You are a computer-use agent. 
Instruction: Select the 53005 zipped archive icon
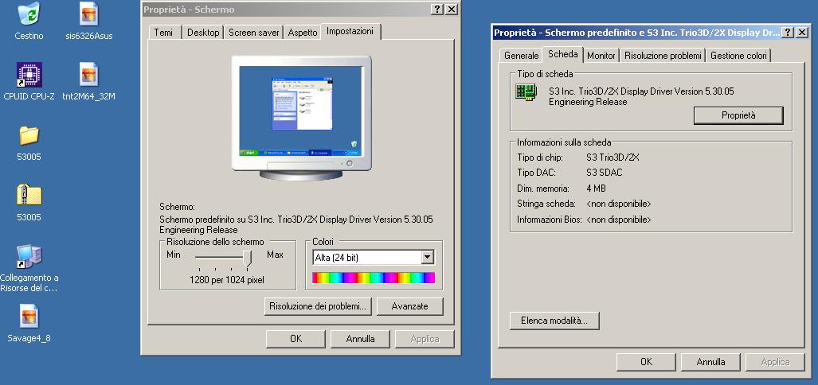pyautogui.click(x=29, y=195)
